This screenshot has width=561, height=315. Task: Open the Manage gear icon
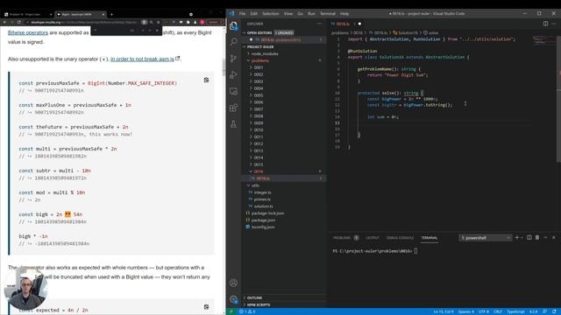click(234, 299)
